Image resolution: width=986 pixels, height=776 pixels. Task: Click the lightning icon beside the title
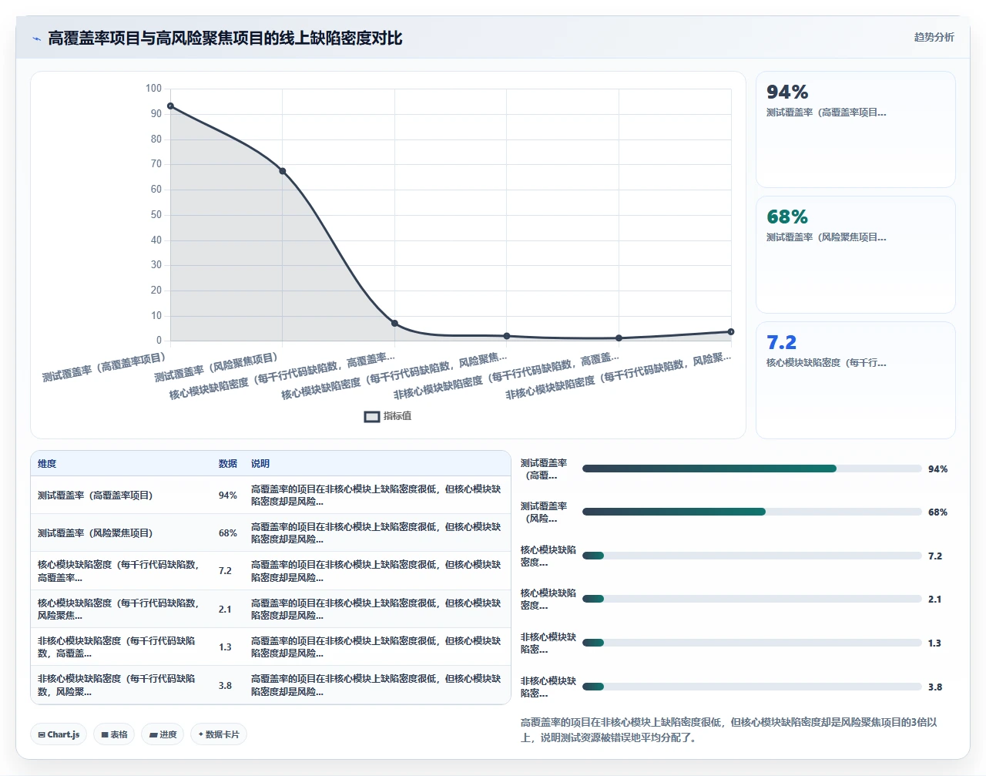[x=36, y=39]
